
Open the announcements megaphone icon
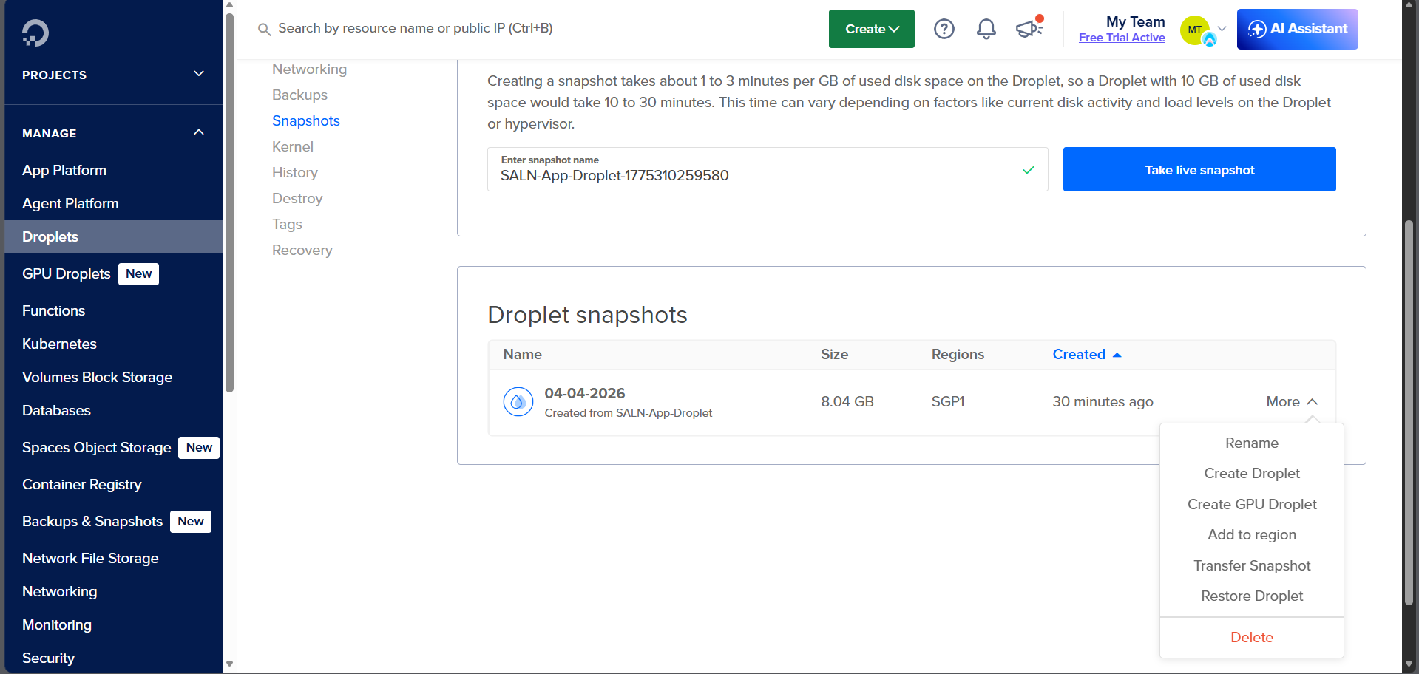(1028, 29)
